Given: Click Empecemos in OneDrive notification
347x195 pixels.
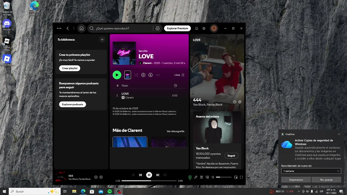Looking at the screenshot, I should 296,180.
